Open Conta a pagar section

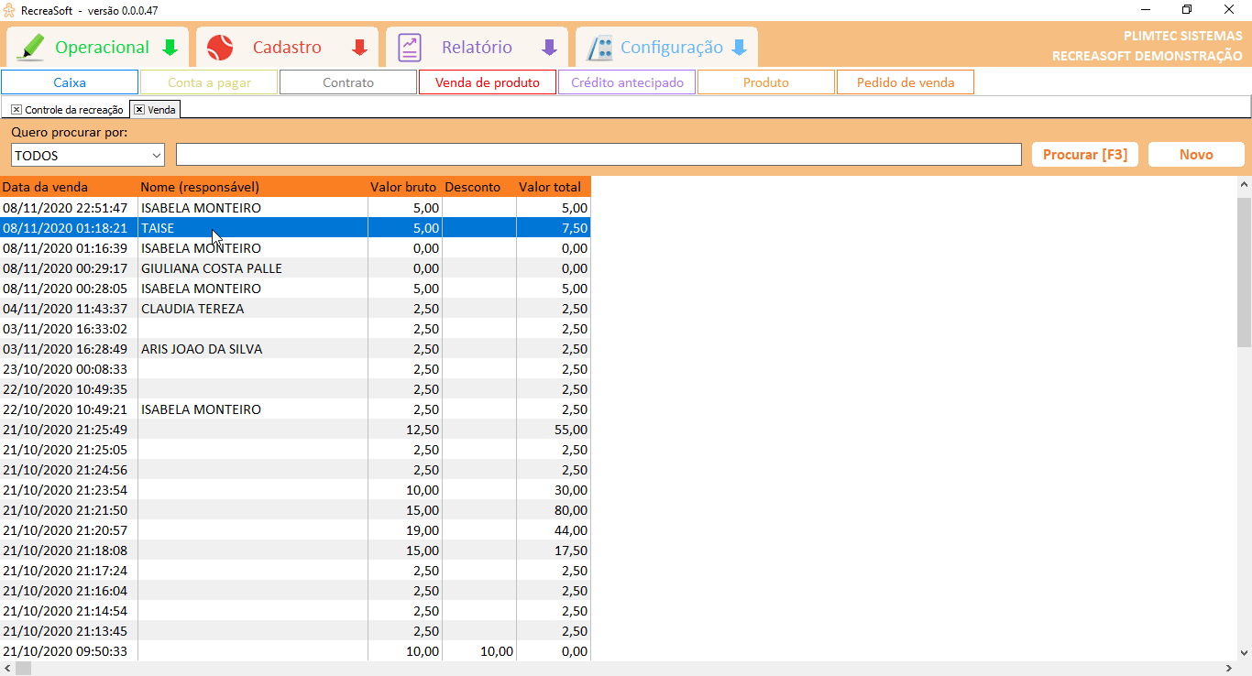pyautogui.click(x=209, y=82)
